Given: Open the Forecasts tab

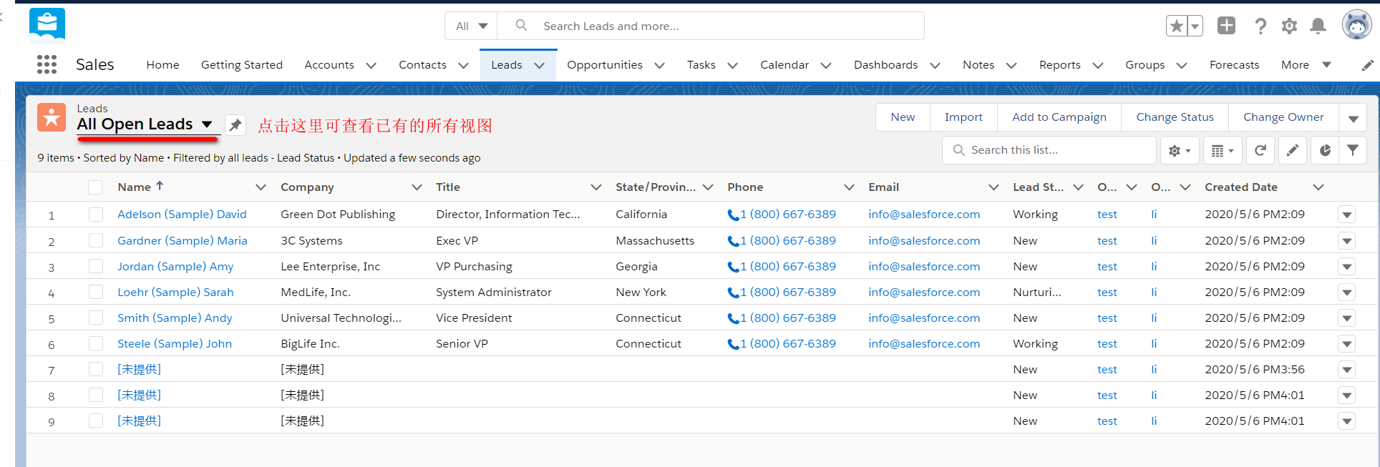Looking at the screenshot, I should [x=1234, y=65].
